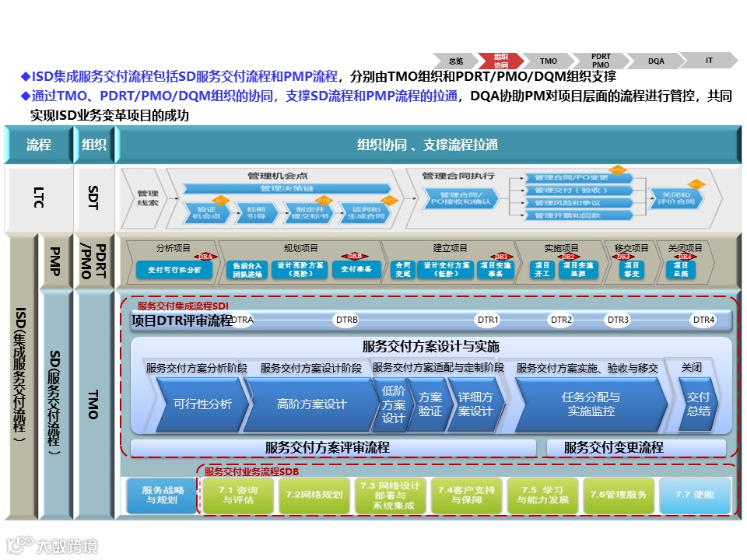
Task: Select the DTR4 milestone marker
Action: tap(703, 320)
